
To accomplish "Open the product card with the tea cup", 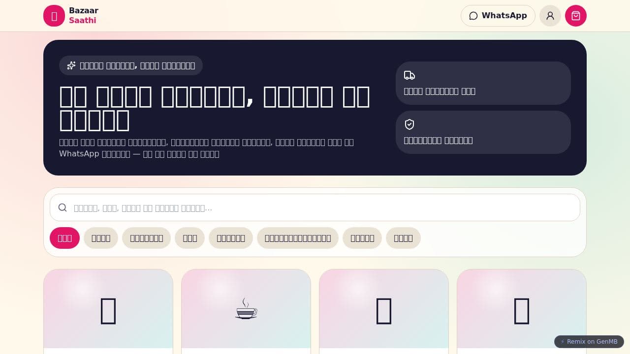I will click(246, 311).
